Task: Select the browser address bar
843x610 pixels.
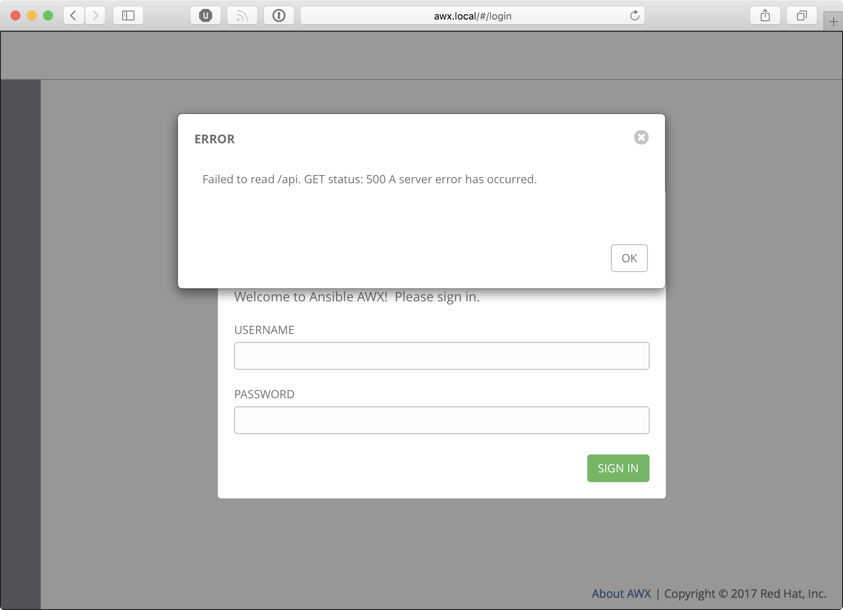Action: tap(472, 16)
